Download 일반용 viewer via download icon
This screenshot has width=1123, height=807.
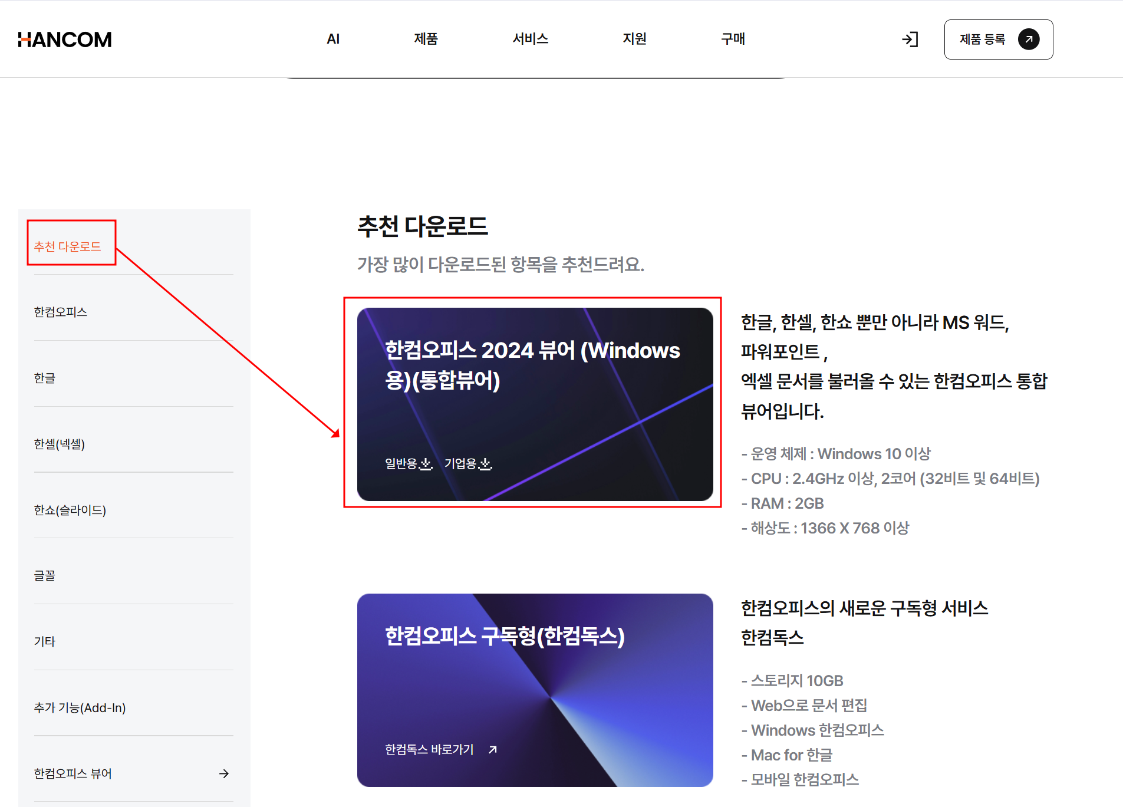426,464
